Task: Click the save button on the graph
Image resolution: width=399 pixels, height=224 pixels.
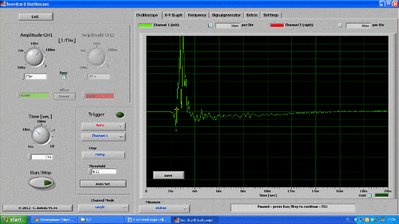Action: [x=168, y=175]
